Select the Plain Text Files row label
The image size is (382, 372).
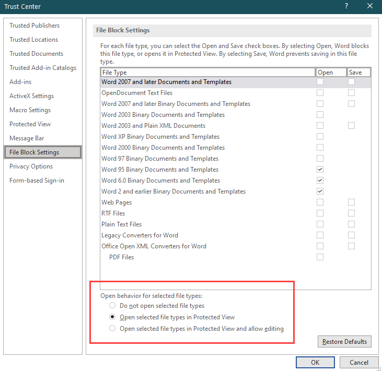[x=121, y=224]
